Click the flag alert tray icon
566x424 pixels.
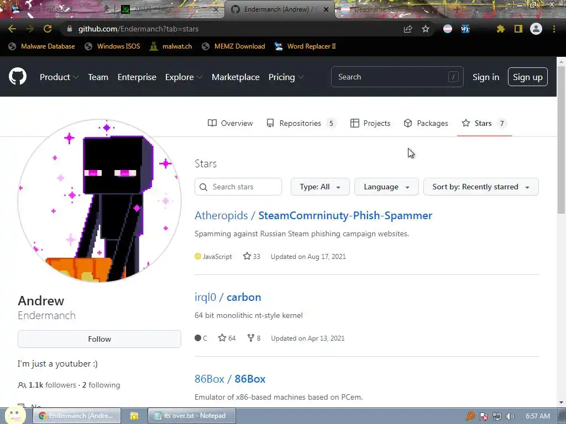pyautogui.click(x=484, y=416)
